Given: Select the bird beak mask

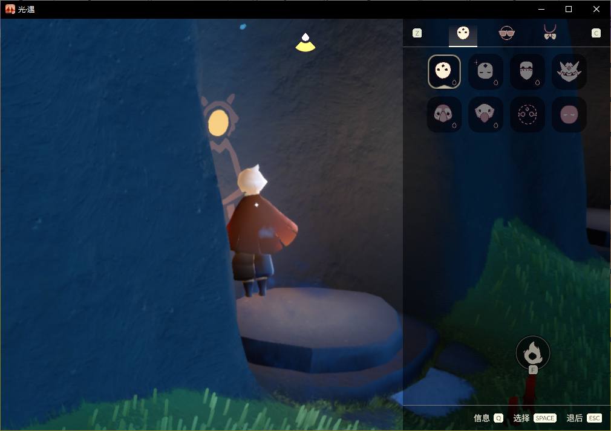Looking at the screenshot, I should [444, 114].
